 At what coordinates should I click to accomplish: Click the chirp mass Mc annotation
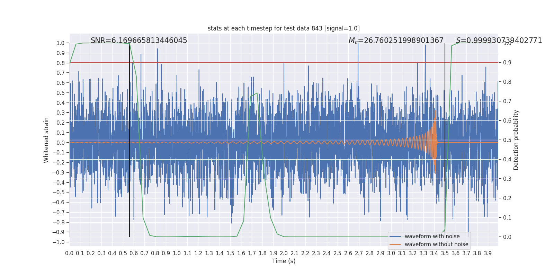(396, 41)
